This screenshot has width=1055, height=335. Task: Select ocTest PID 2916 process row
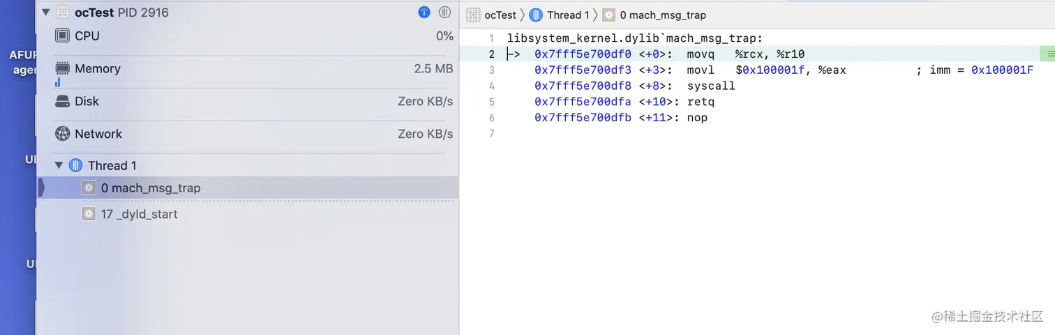point(248,13)
